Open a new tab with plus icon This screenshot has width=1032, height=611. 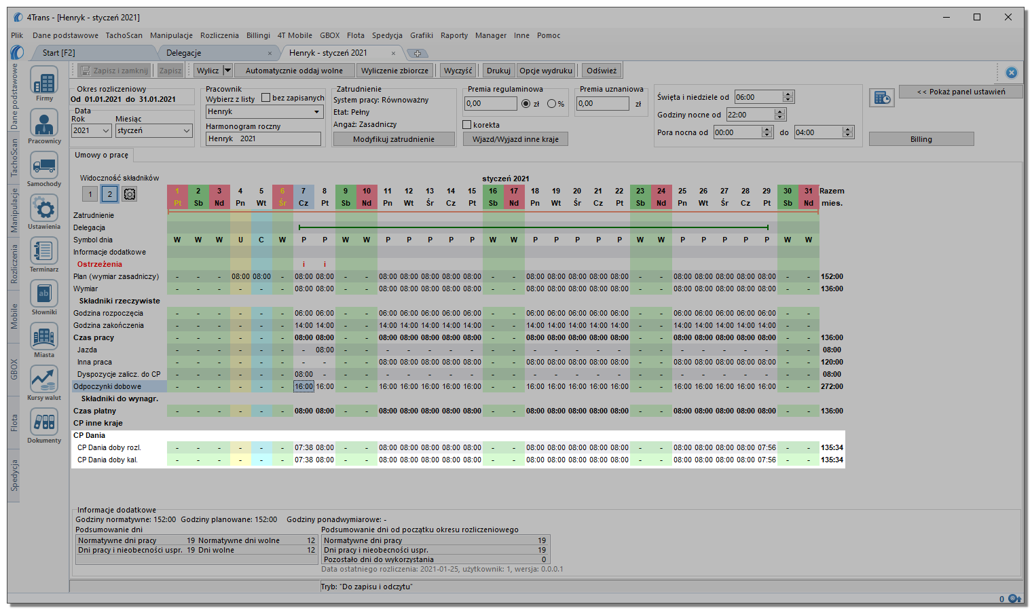(x=418, y=53)
